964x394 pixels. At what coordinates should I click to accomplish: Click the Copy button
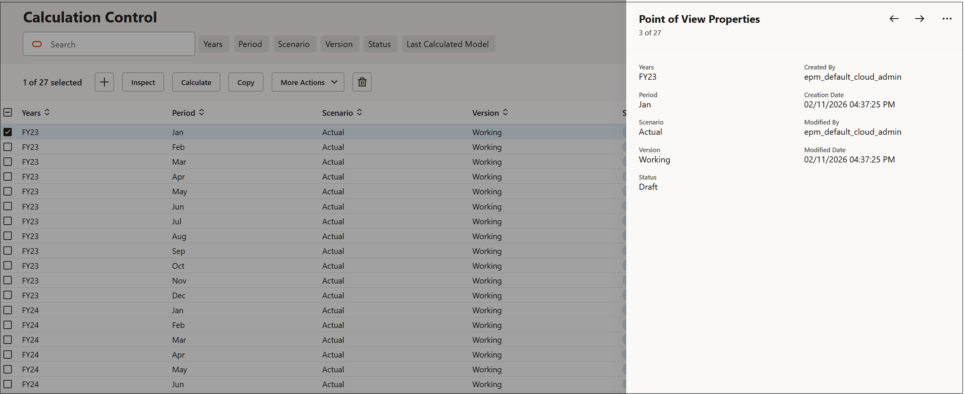[x=246, y=82]
